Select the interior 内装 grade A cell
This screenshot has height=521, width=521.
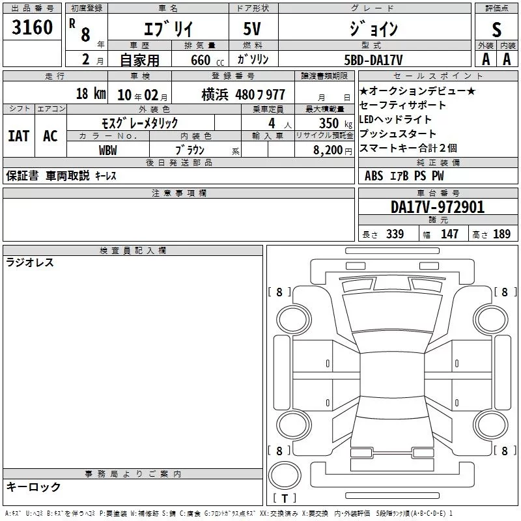coord(507,59)
